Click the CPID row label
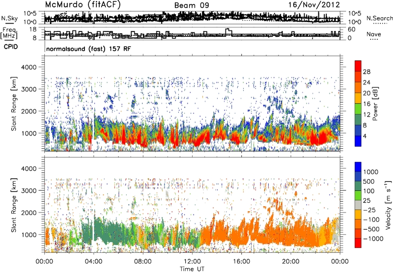The width and height of the screenshot is (393, 272). [x=11, y=47]
